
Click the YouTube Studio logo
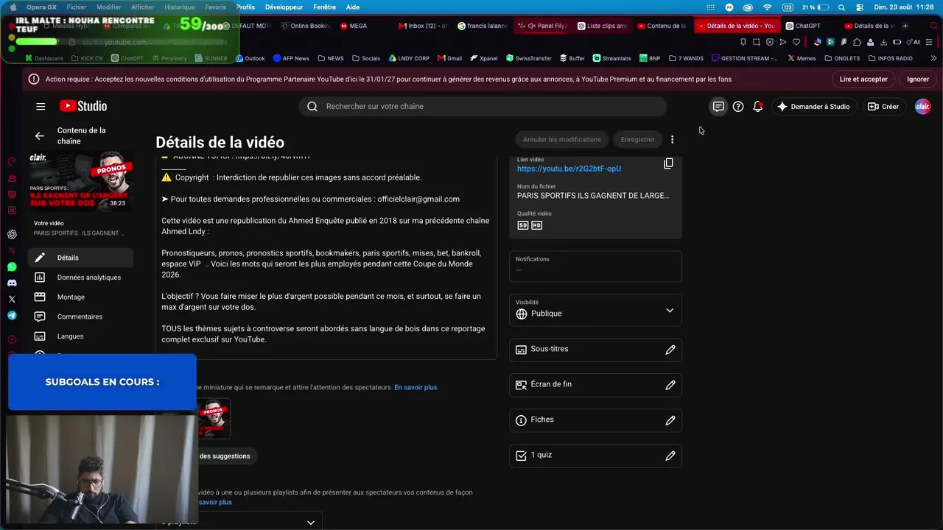83,106
